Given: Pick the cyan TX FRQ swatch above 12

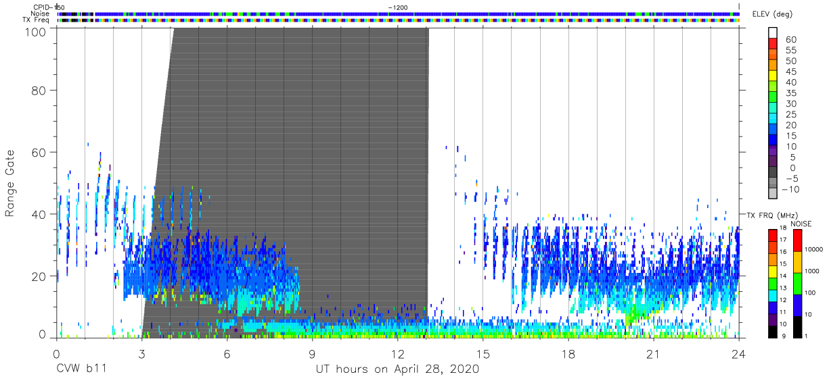Looking at the screenshot, I should tap(772, 295).
